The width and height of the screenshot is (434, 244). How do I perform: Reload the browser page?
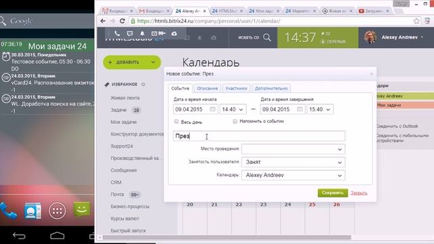pos(122,21)
